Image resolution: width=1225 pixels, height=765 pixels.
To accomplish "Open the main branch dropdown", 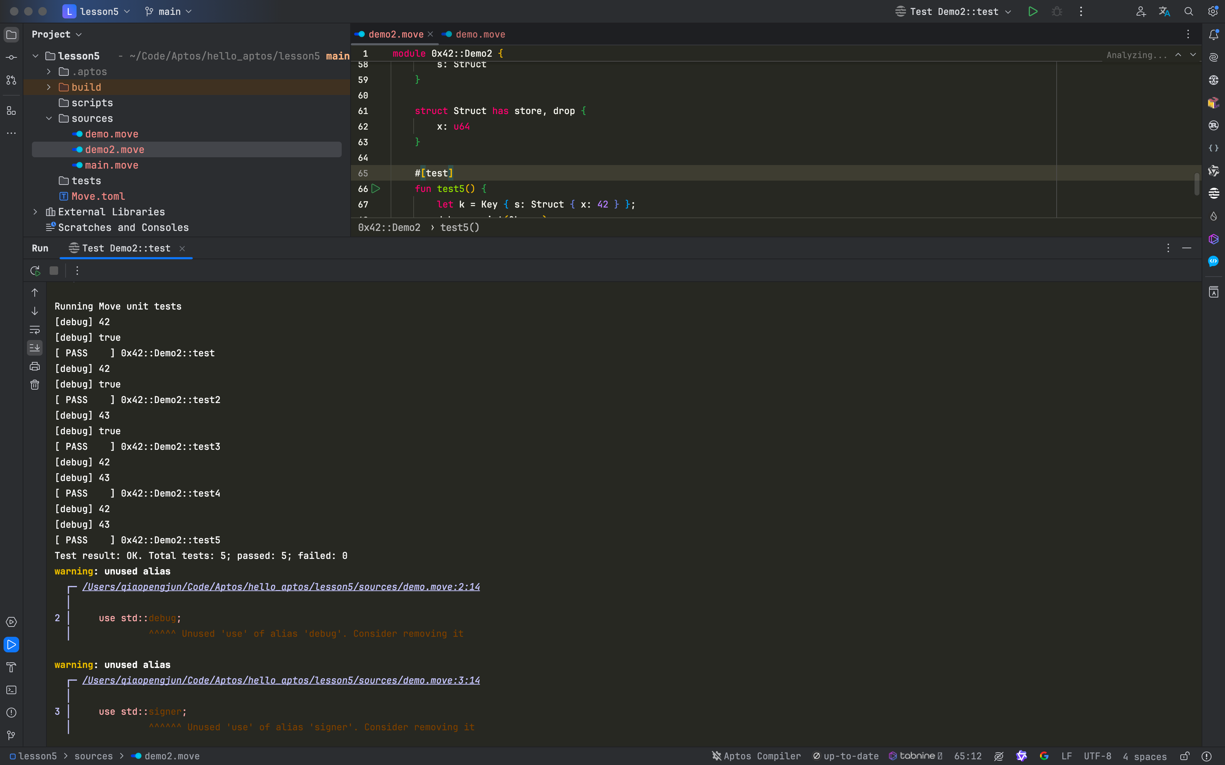I will point(169,11).
